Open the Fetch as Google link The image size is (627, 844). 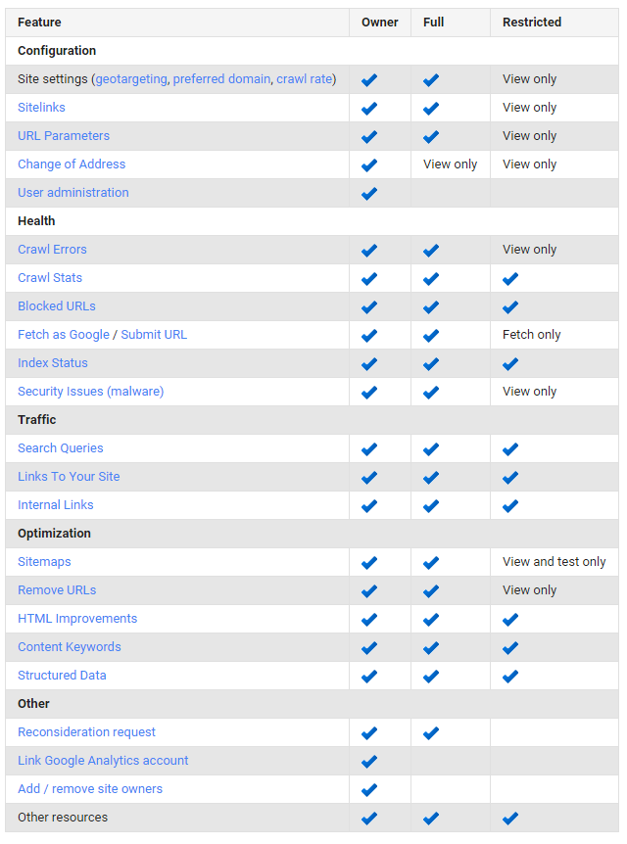pos(64,335)
